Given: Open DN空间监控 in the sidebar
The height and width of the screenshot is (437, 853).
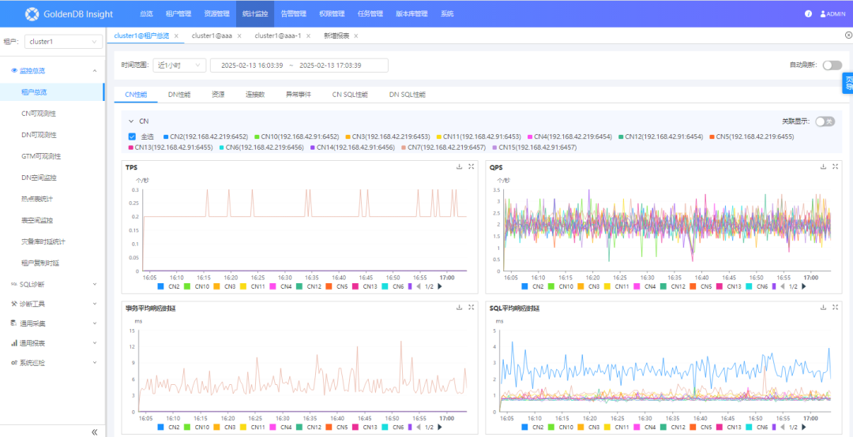Looking at the screenshot, I should 39,177.
